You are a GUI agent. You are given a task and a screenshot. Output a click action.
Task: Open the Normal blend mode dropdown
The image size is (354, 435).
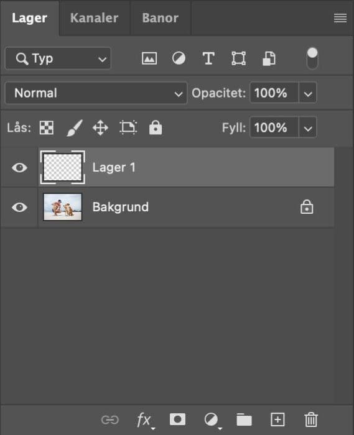click(96, 93)
